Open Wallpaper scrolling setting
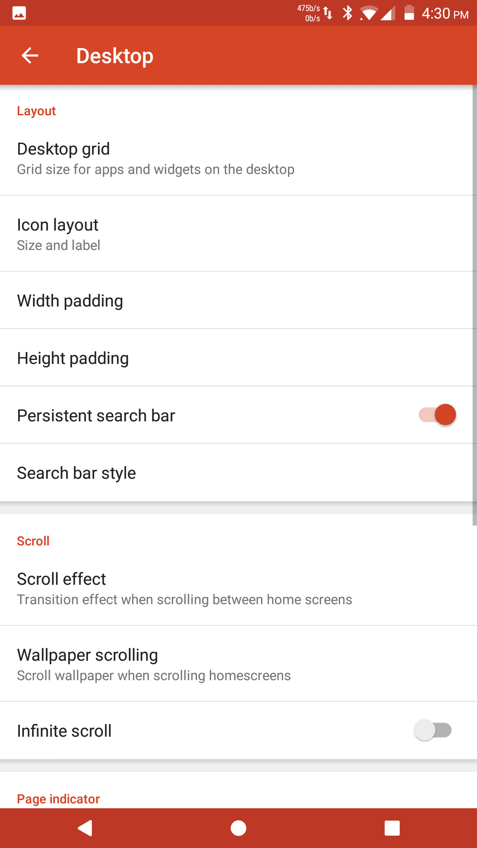Screen dimensions: 477x848 [238, 664]
